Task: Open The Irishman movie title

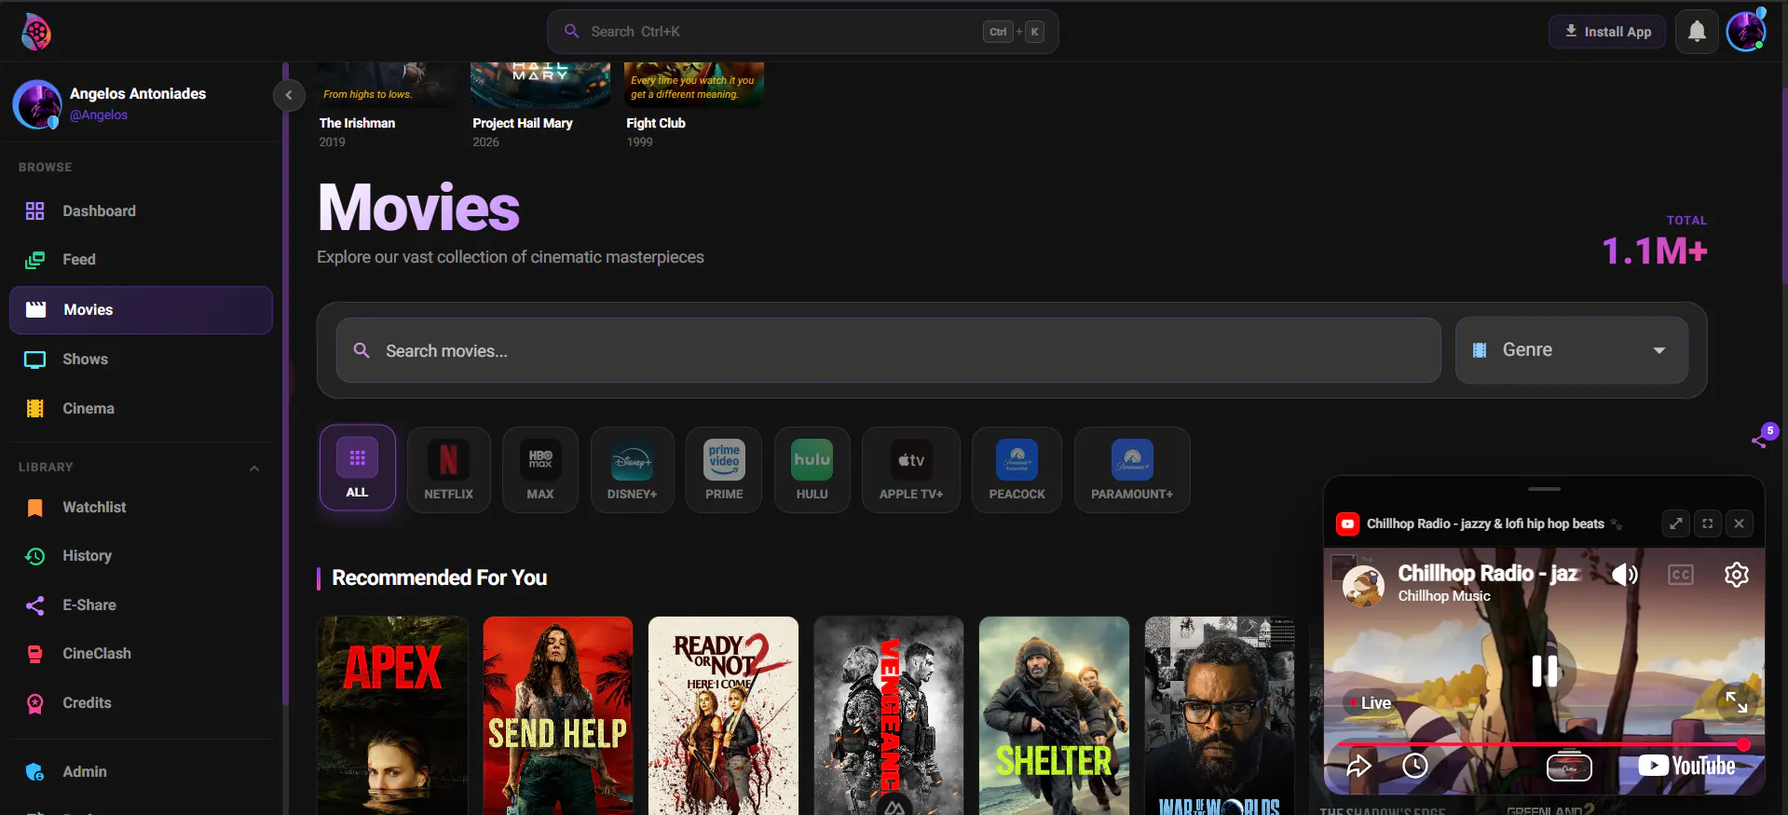Action: click(x=357, y=123)
